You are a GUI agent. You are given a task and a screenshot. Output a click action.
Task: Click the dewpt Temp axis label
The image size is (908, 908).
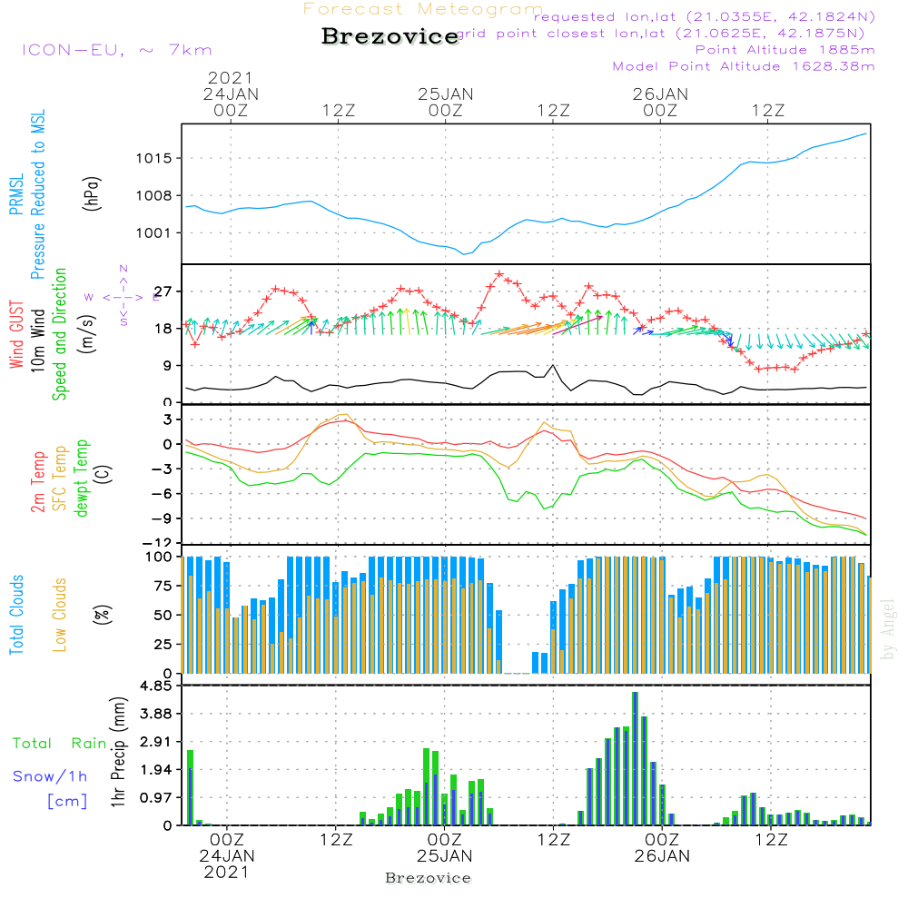[x=82, y=479]
